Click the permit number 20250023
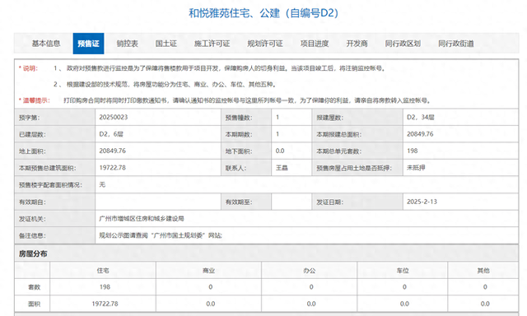Viewport: 527px width, 316px height. (x=114, y=117)
